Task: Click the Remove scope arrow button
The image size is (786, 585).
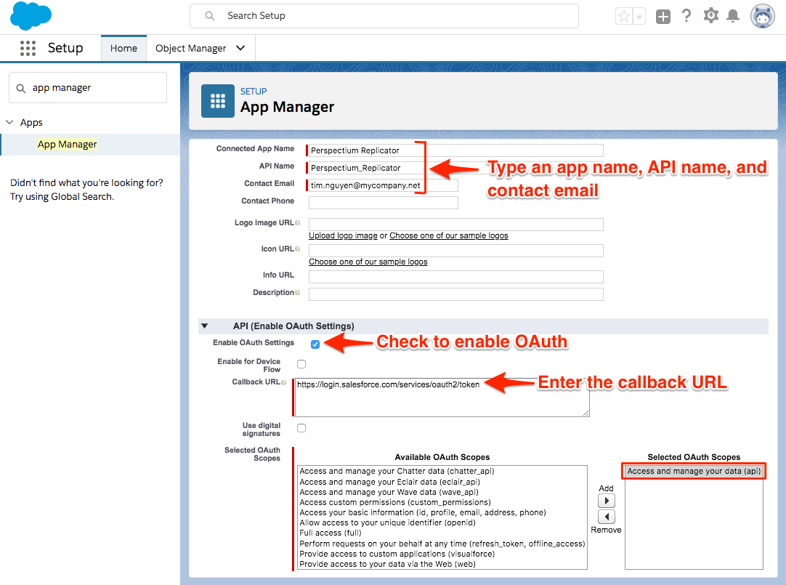Action: point(606,516)
